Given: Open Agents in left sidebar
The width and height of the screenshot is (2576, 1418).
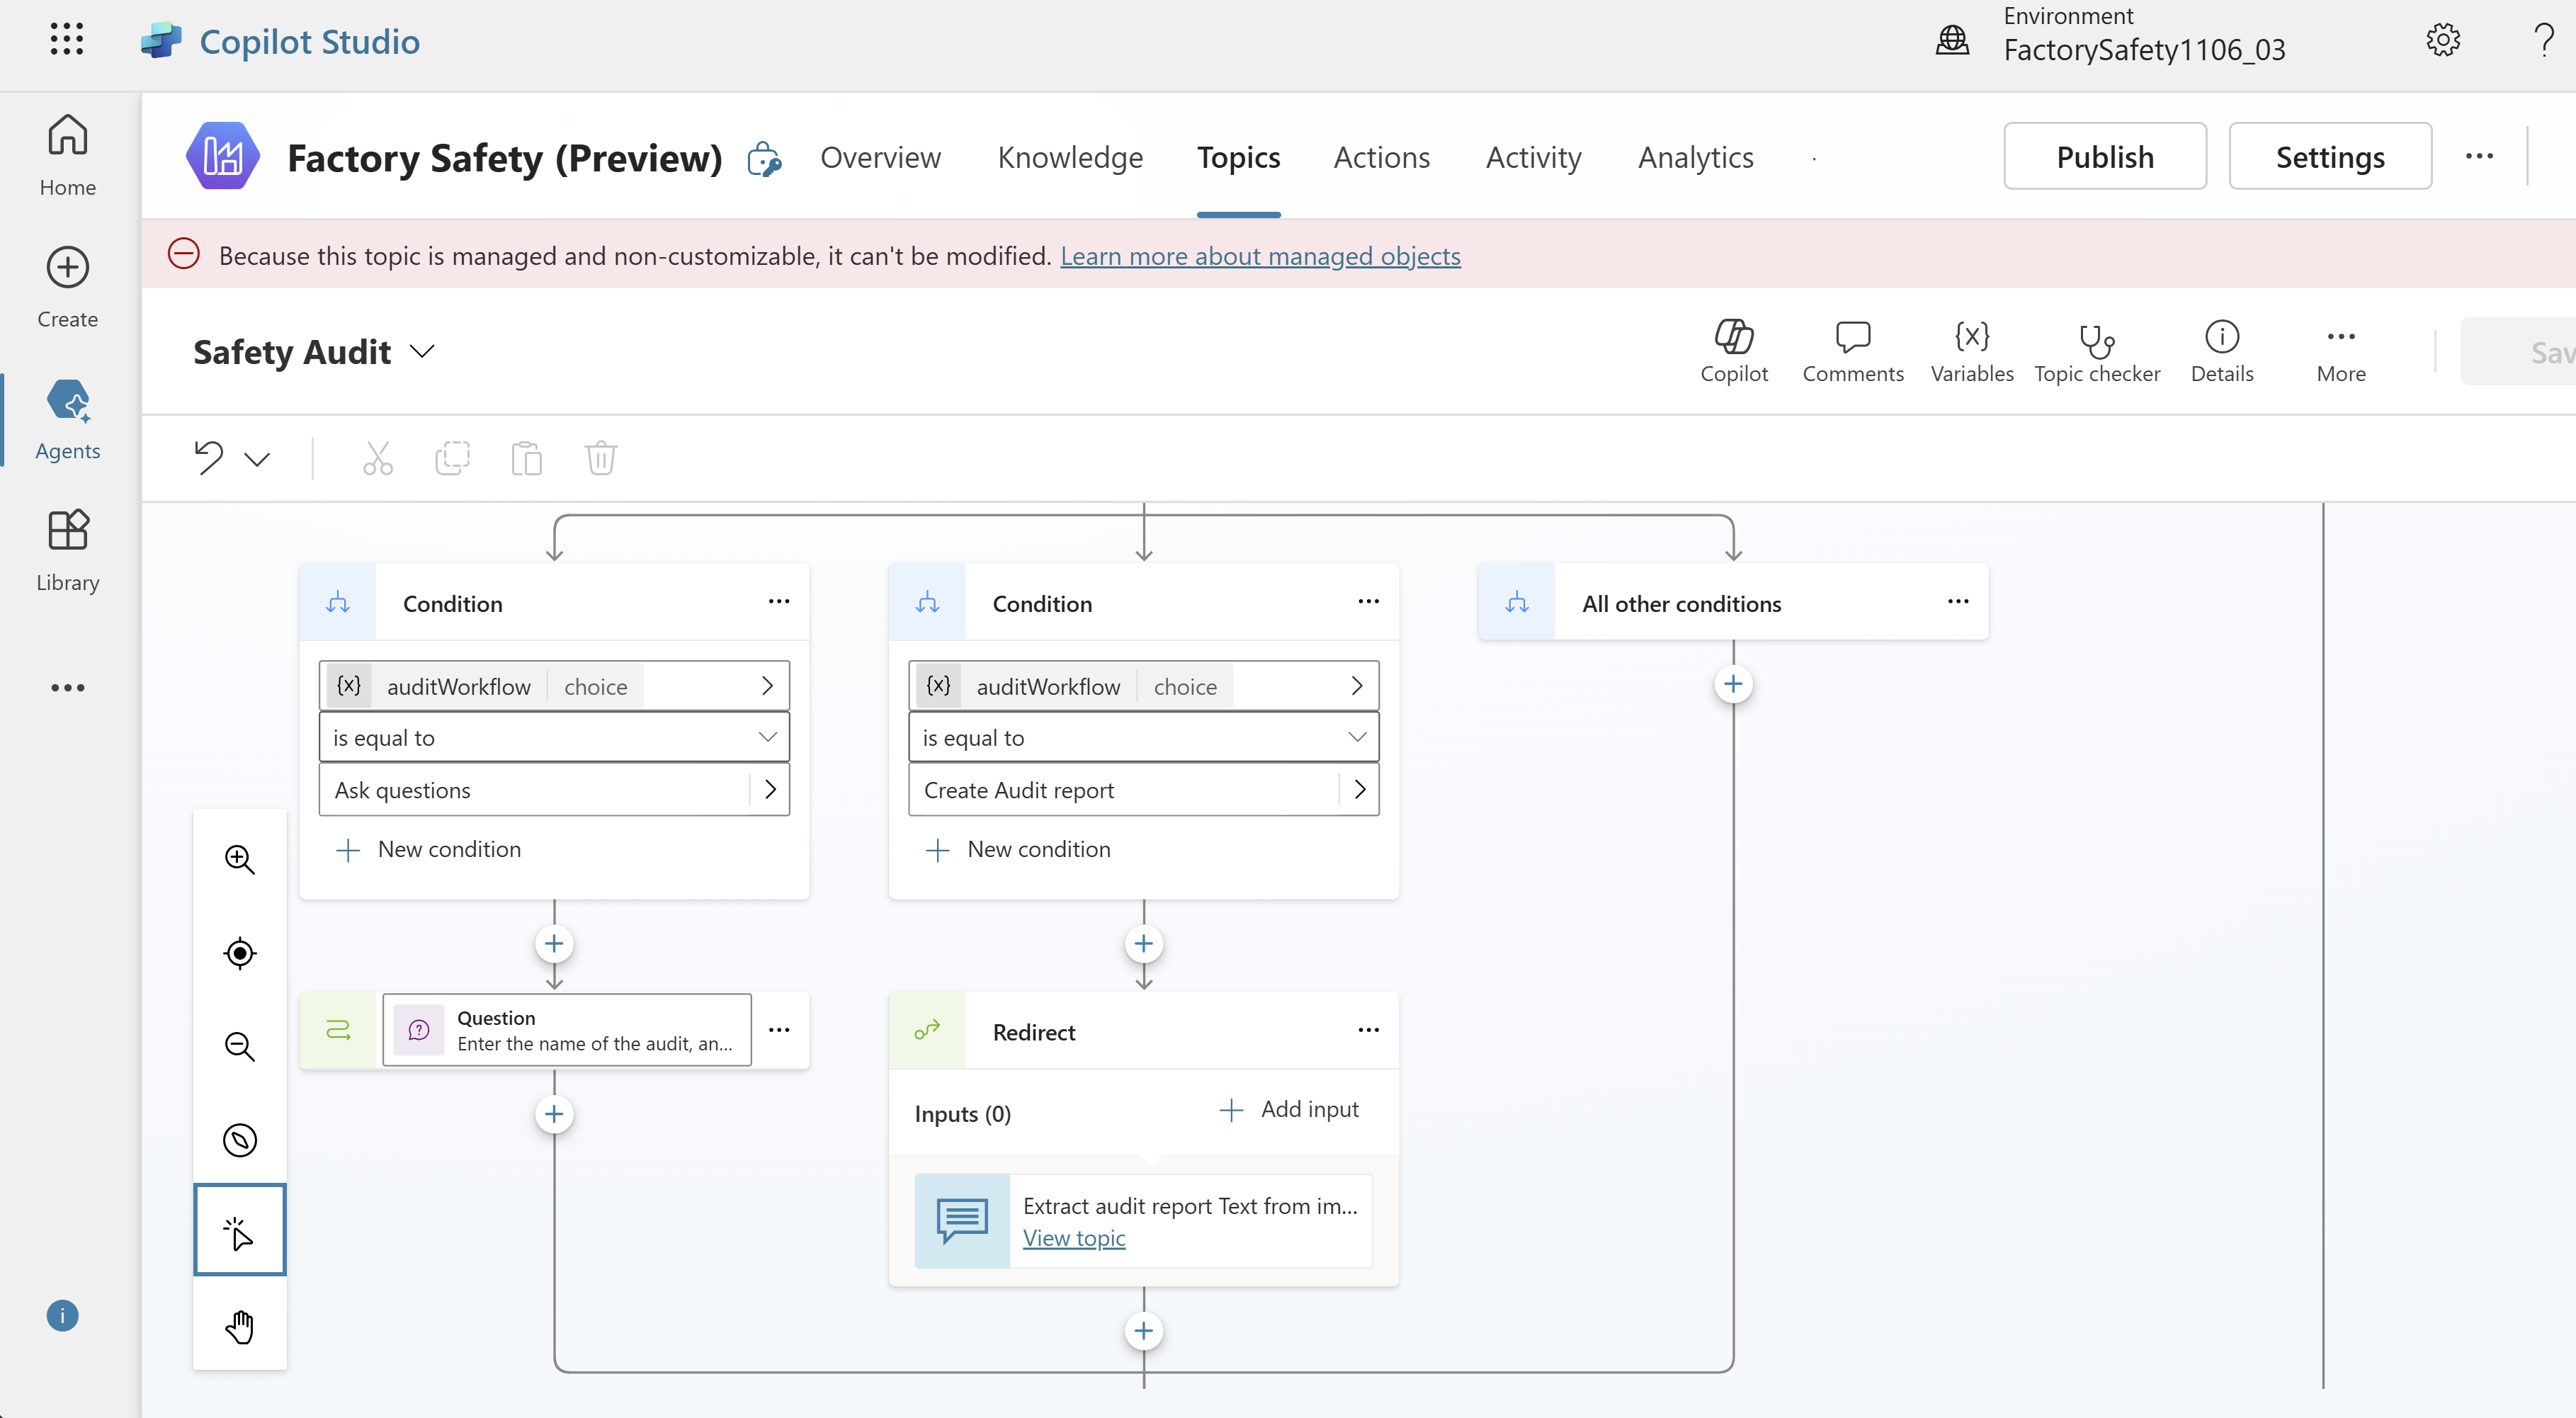Looking at the screenshot, I should coord(68,420).
